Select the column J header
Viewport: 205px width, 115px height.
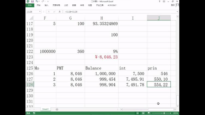(159, 18)
